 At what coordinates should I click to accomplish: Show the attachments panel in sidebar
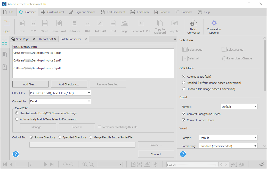point(5,67)
